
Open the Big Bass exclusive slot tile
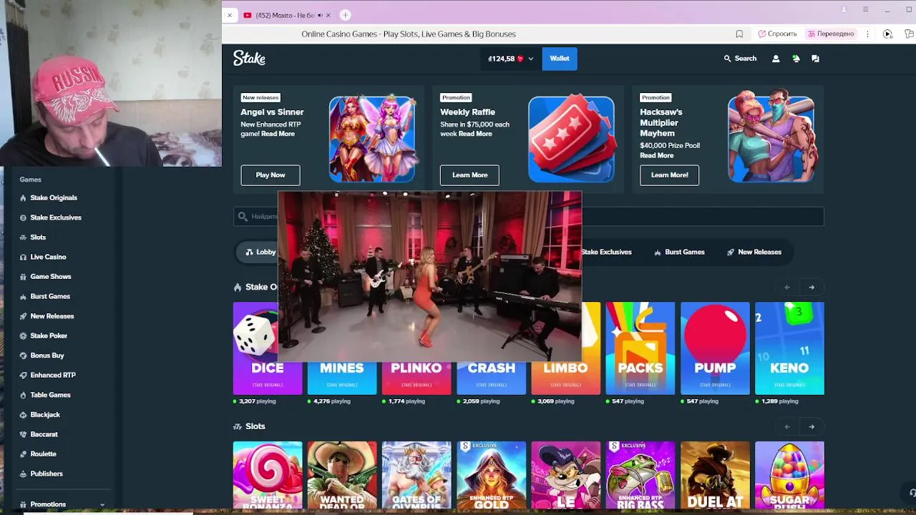640,475
